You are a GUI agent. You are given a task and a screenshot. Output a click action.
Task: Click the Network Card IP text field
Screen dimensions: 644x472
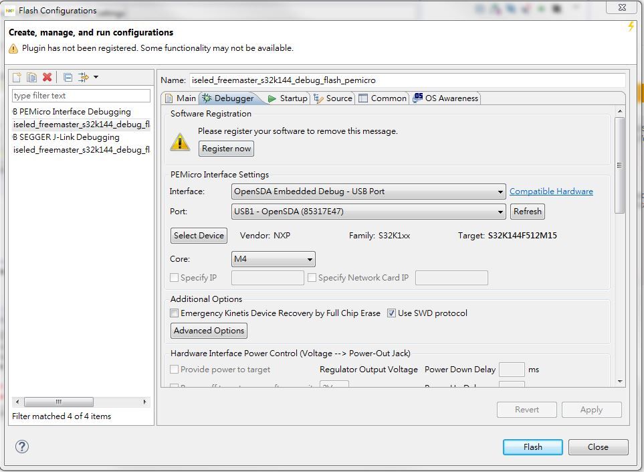click(x=451, y=278)
